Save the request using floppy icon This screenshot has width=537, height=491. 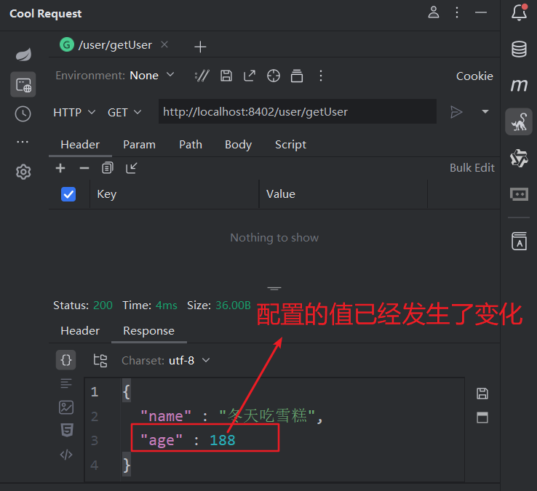[x=226, y=76]
